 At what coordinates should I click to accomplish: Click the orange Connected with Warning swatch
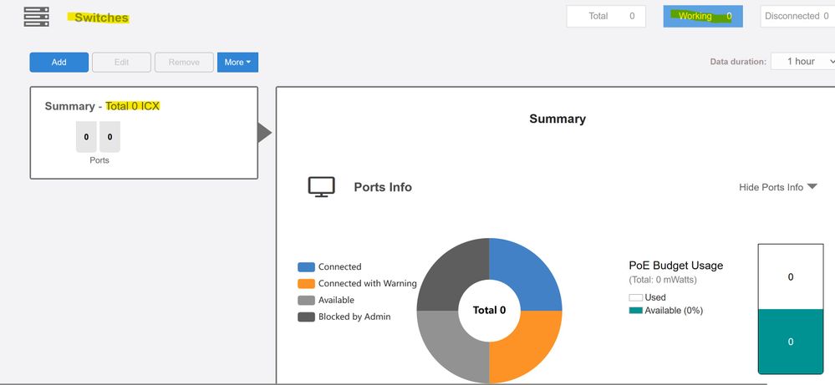point(306,284)
